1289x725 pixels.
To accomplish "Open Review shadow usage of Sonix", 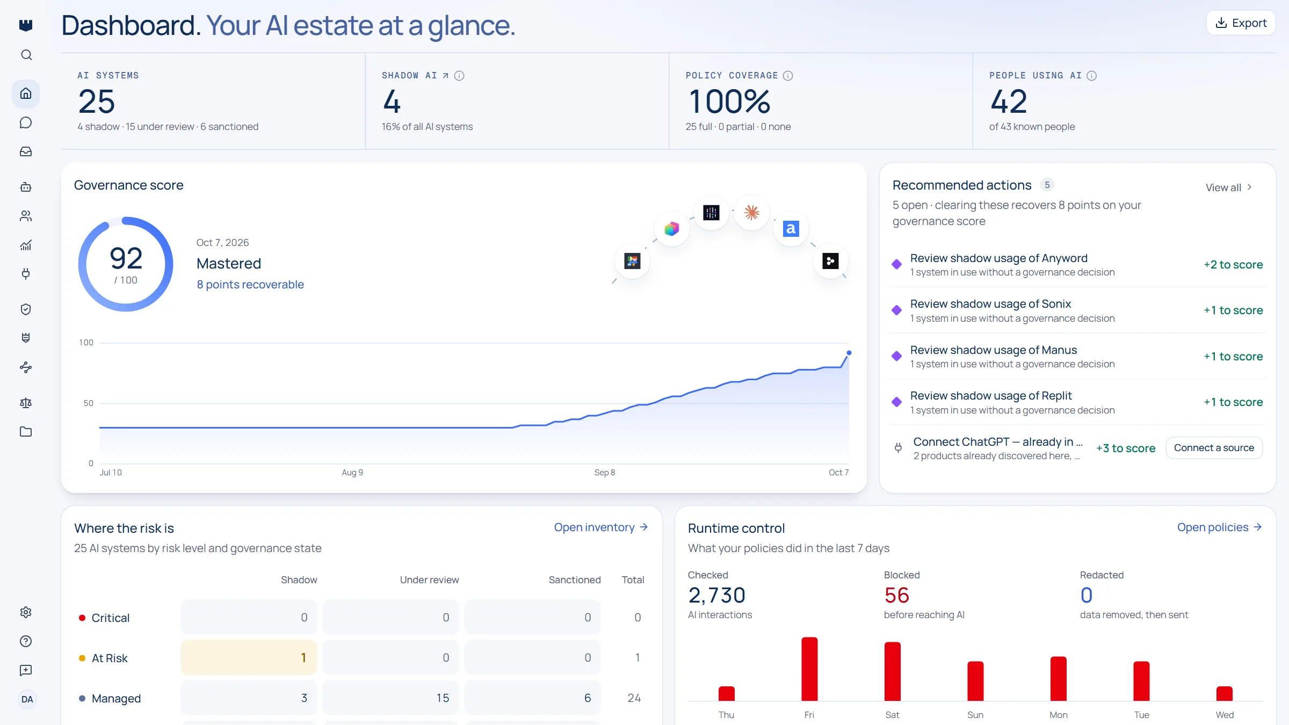I will coord(1078,310).
